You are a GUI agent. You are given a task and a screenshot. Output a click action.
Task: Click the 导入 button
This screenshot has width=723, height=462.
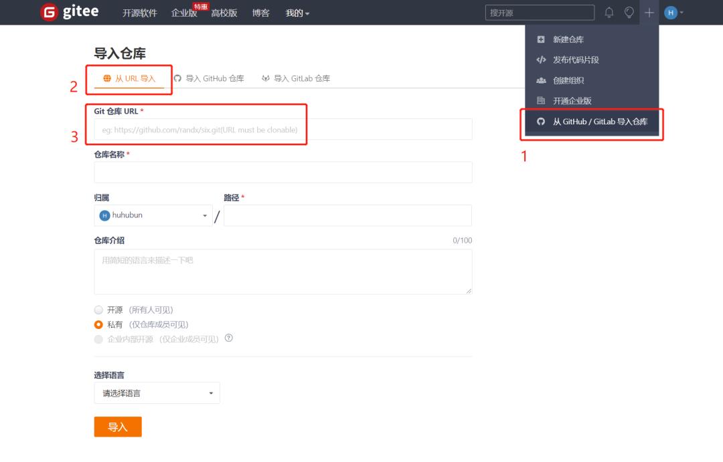[x=118, y=426]
